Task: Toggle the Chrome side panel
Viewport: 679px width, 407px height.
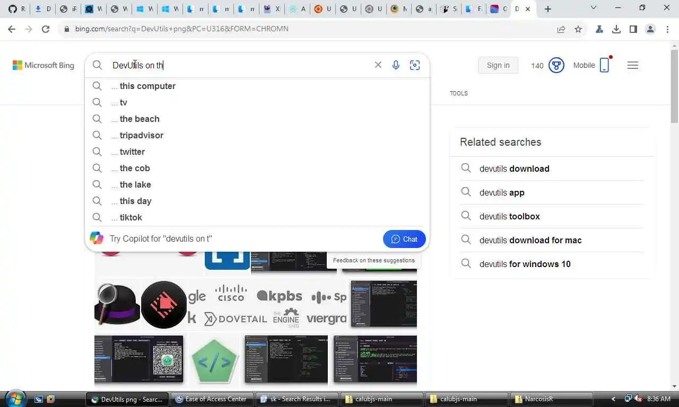Action: click(x=633, y=29)
